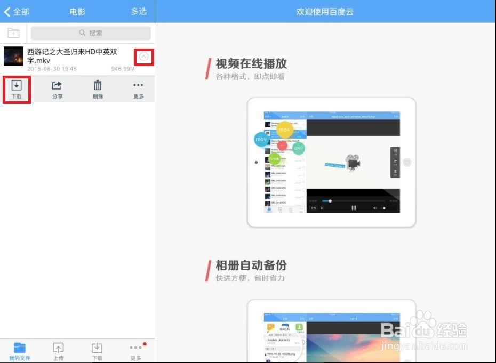
Task: Tap the video playback preview illustration
Action: (331, 162)
